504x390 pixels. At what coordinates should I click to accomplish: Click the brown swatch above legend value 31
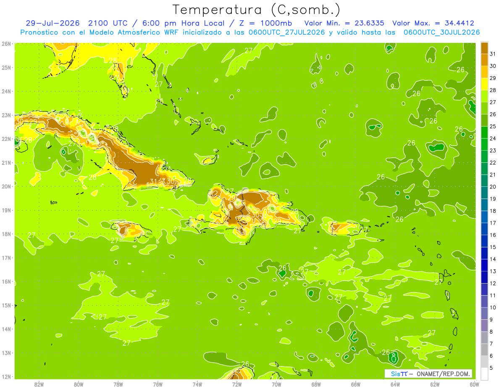pyautogui.click(x=485, y=48)
